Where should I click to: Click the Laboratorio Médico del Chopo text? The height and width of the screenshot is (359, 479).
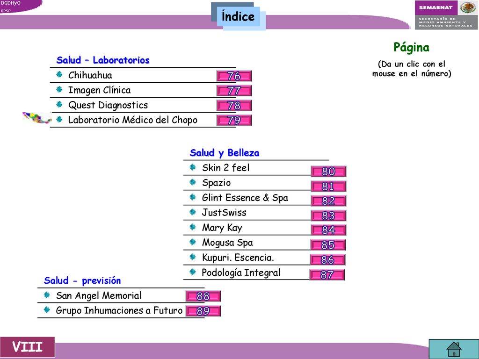pyautogui.click(x=132, y=120)
